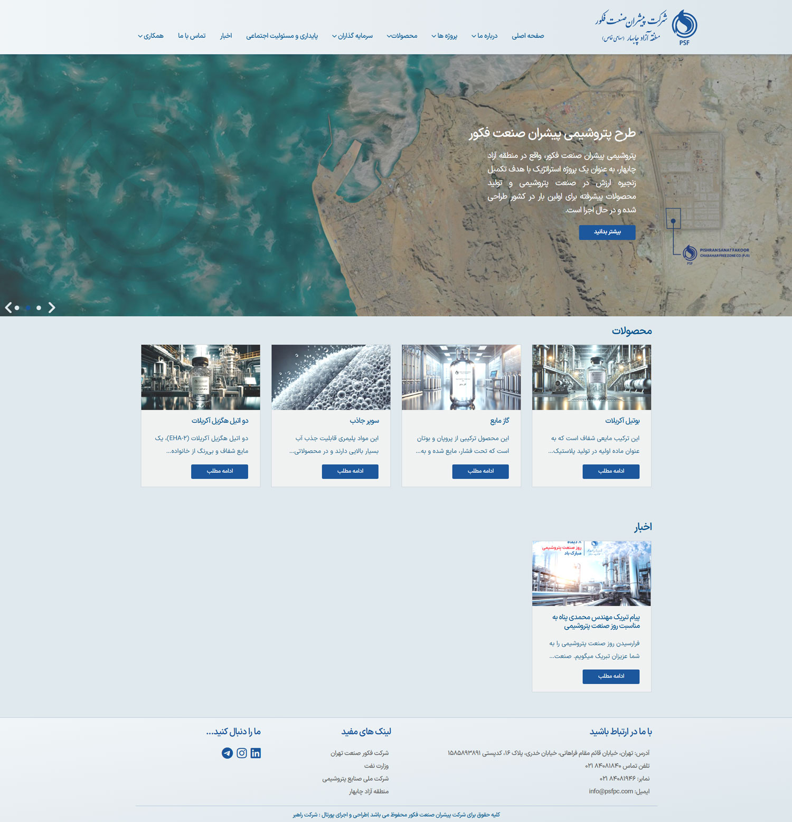The width and height of the screenshot is (792, 822).
Task: Click the PSF company logo in header
Action: pos(646,27)
